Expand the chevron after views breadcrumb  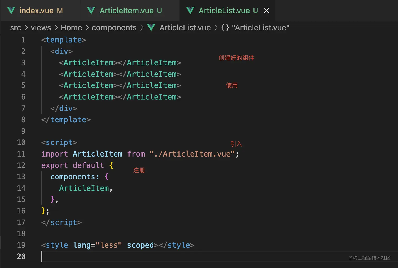coord(56,28)
